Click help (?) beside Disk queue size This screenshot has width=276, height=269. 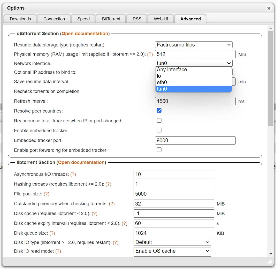tap(52, 233)
